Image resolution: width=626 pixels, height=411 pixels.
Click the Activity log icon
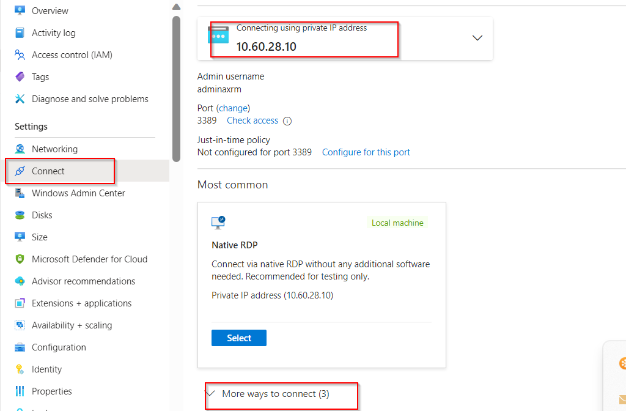click(x=20, y=33)
